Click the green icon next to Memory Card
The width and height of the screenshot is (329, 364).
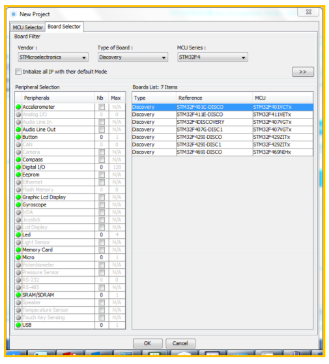point(18,250)
